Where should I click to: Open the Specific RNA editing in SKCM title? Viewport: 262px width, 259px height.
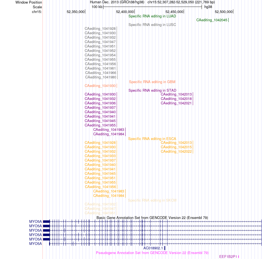pyautogui.click(x=152, y=200)
